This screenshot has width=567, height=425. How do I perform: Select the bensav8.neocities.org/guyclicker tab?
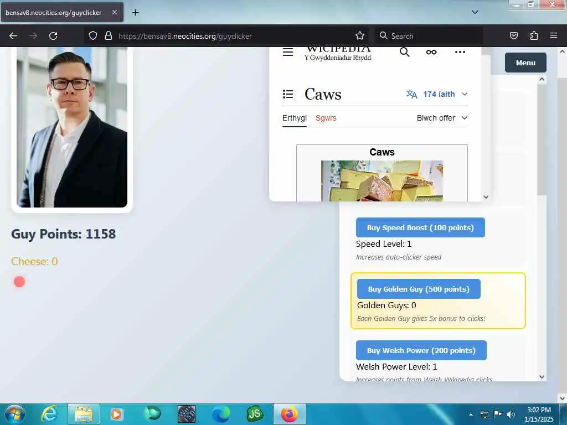62,12
